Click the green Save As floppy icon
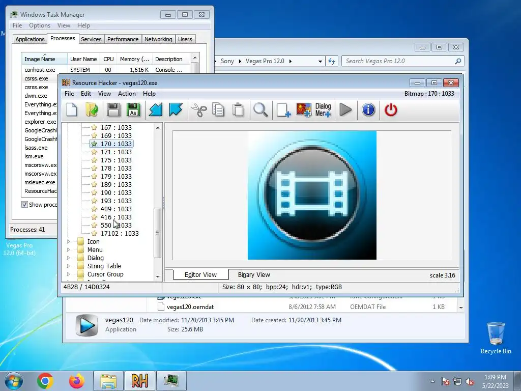Viewport: 521px width, 391px height. click(133, 110)
